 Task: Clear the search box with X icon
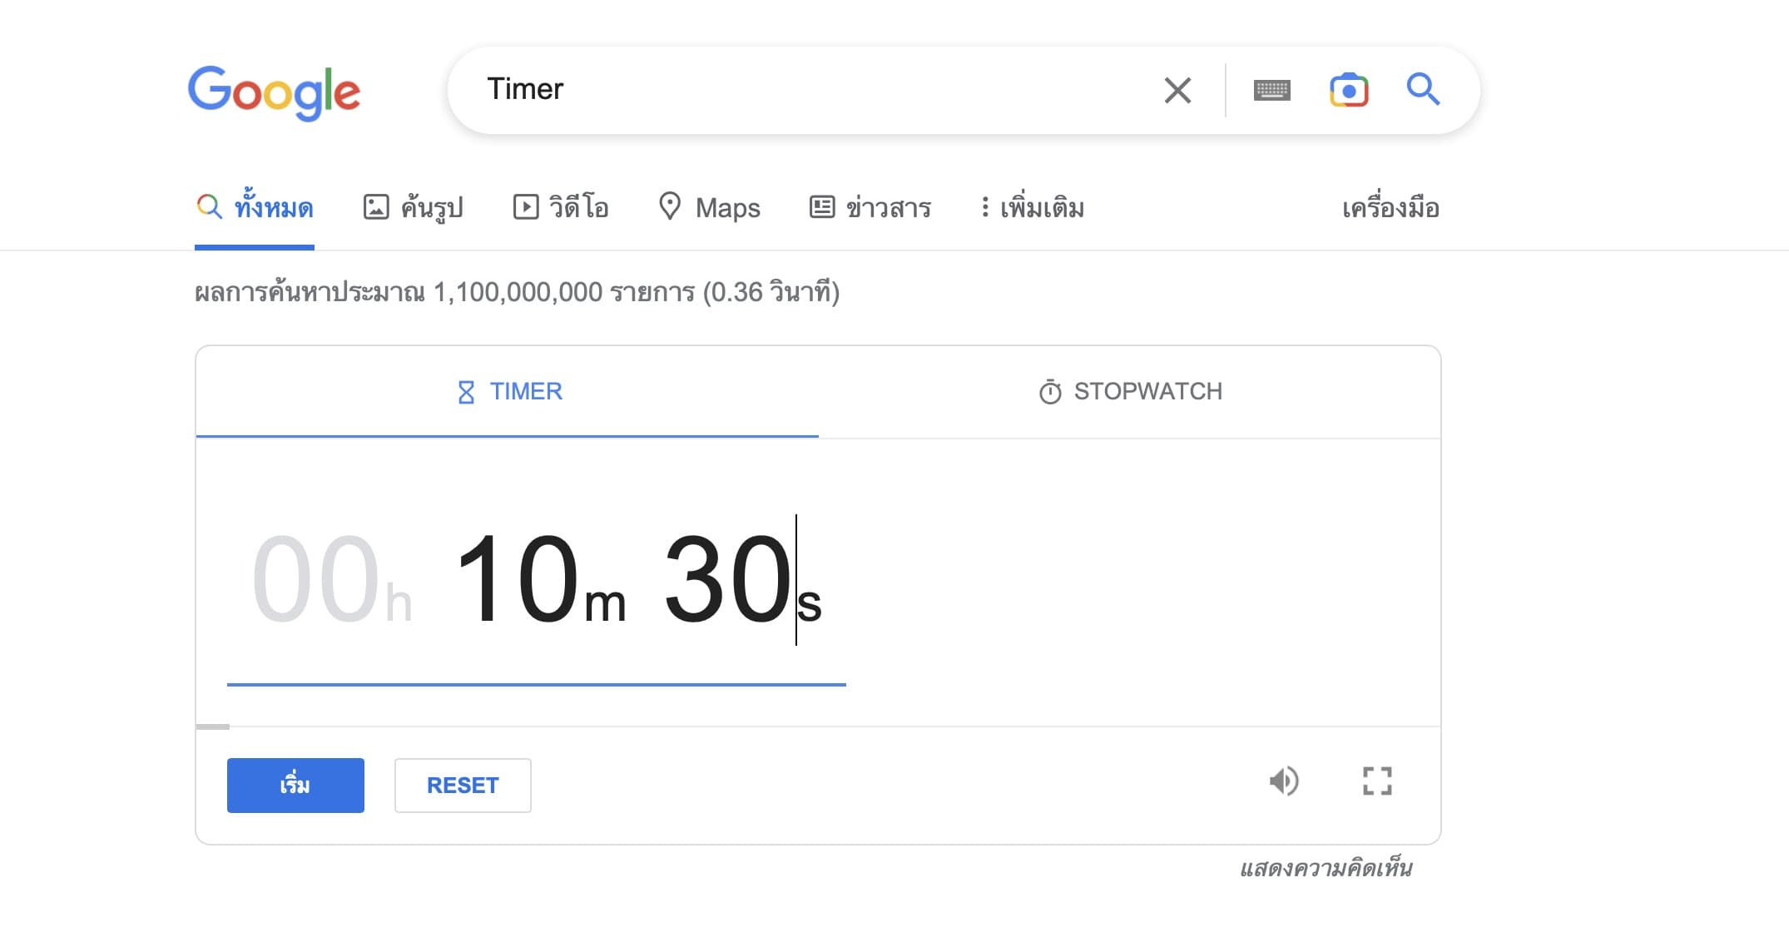click(1177, 90)
